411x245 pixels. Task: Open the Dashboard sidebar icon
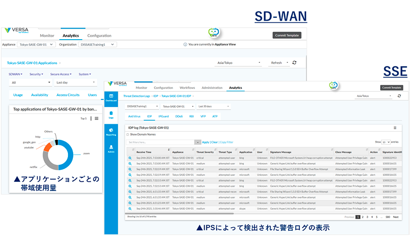pos(111,98)
